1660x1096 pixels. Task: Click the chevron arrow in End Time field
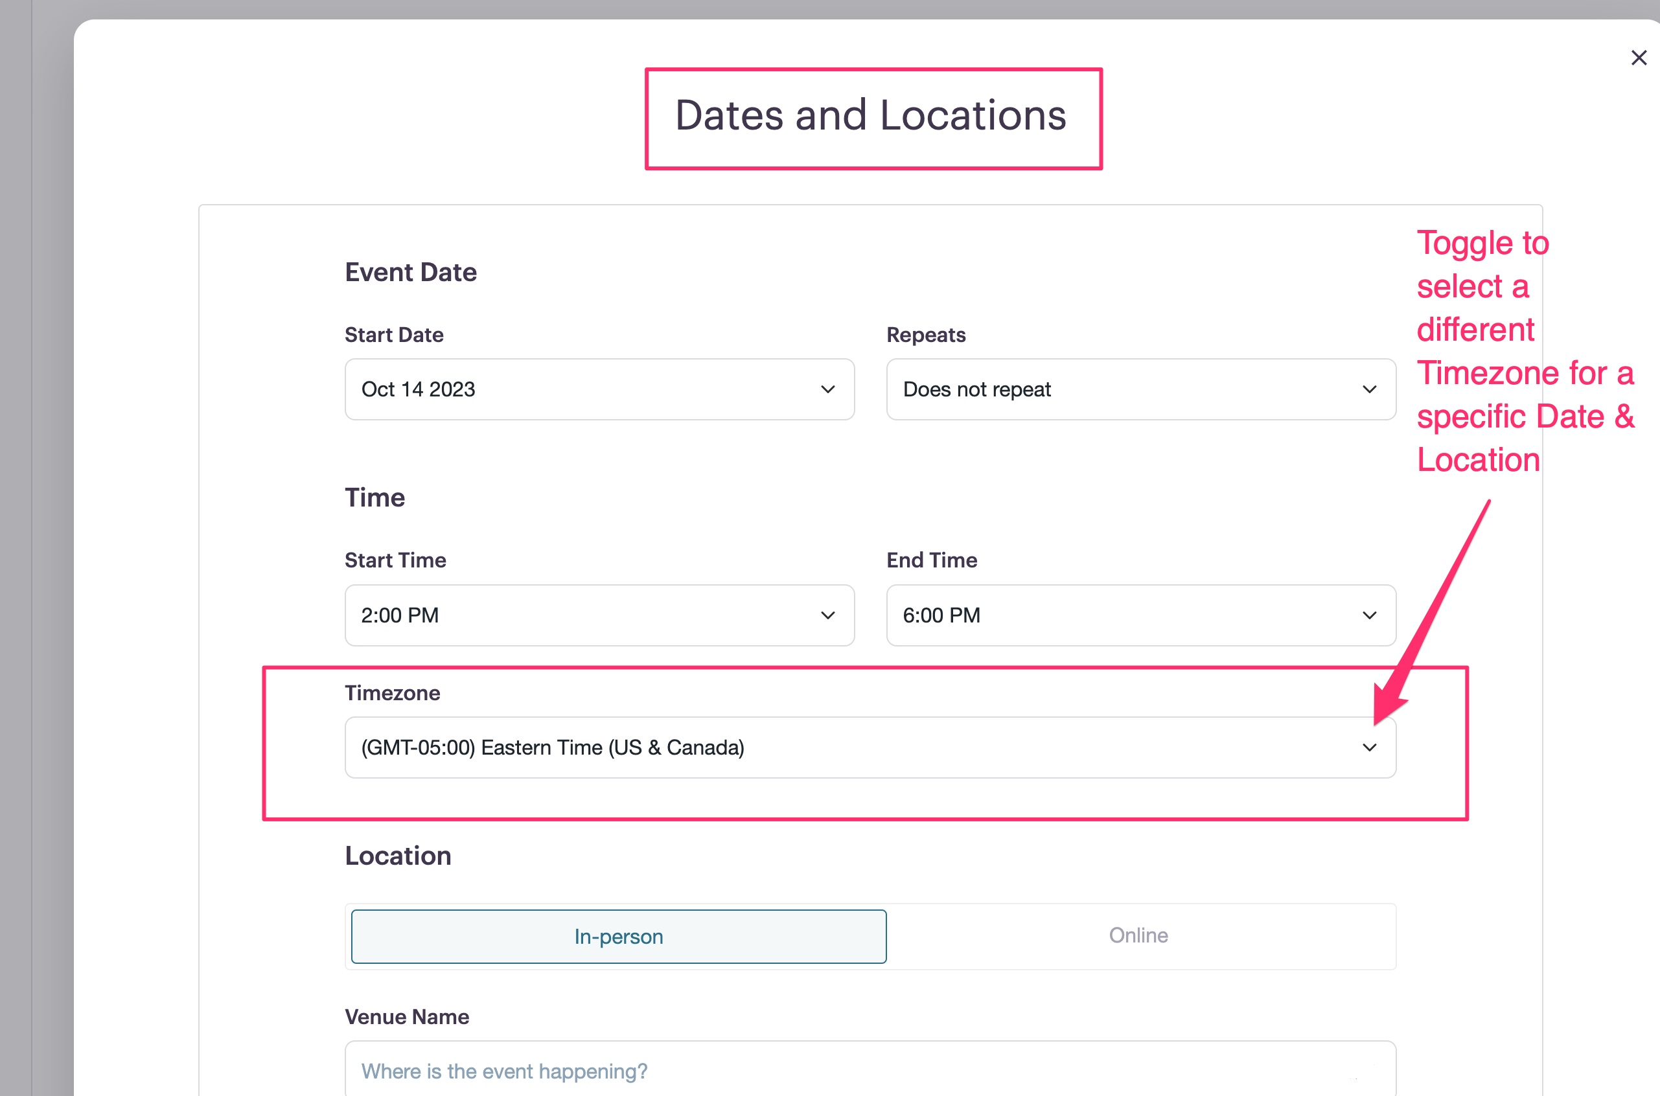pos(1368,615)
